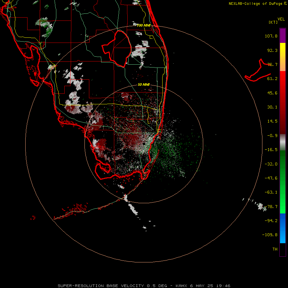Select the -63.1 scale value
288x288 pixels.
tap(271, 192)
